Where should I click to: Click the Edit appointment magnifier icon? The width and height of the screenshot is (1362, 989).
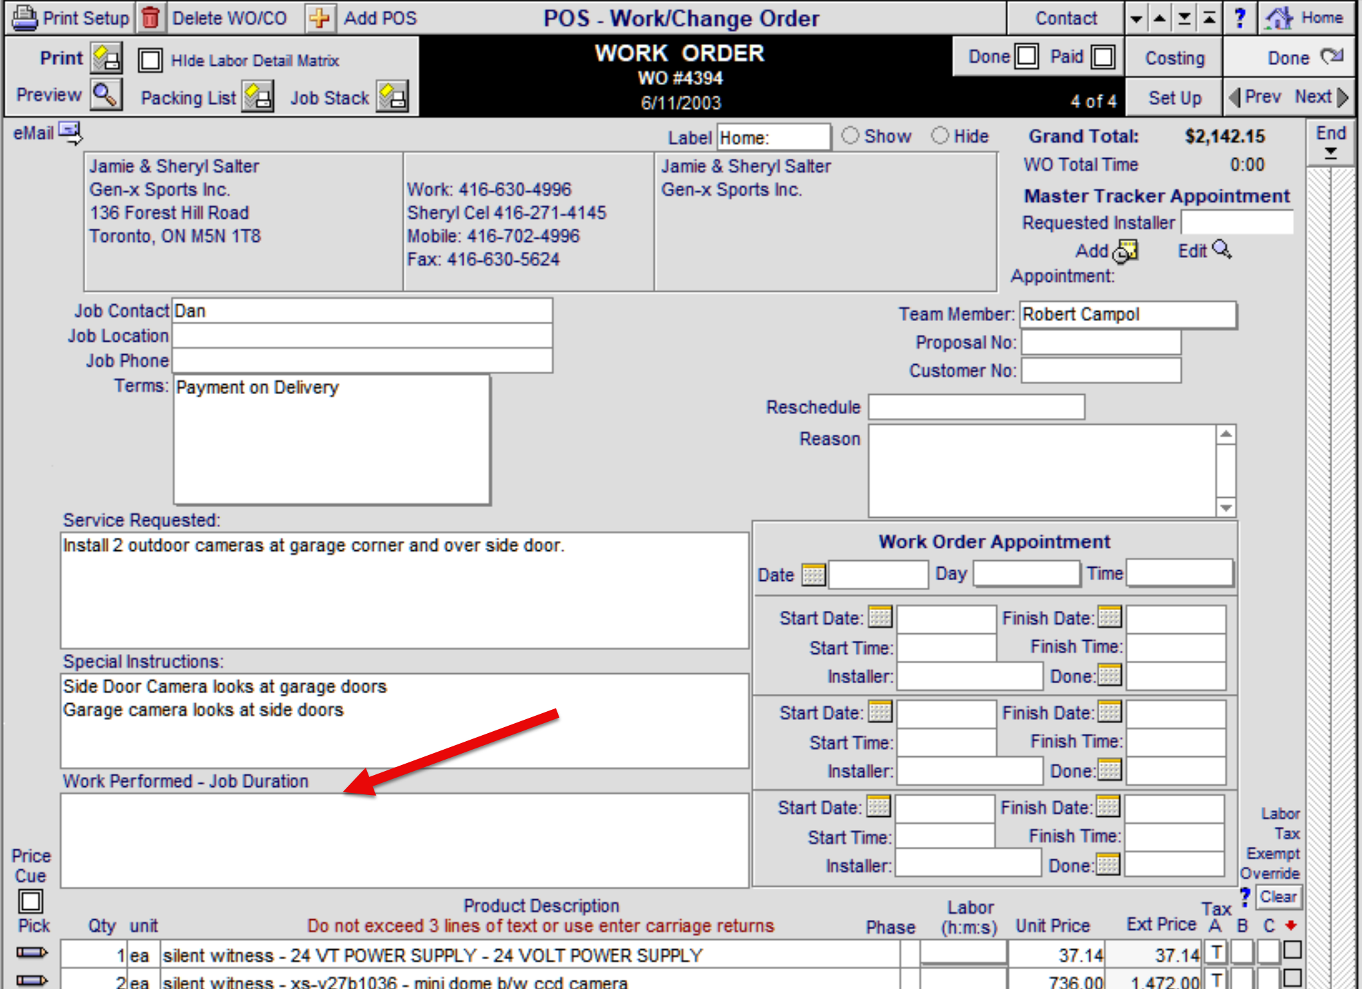click(x=1222, y=250)
